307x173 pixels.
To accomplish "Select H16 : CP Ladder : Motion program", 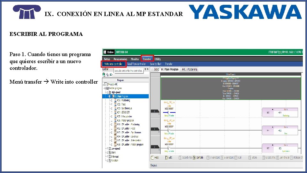I will click(x=130, y=144).
